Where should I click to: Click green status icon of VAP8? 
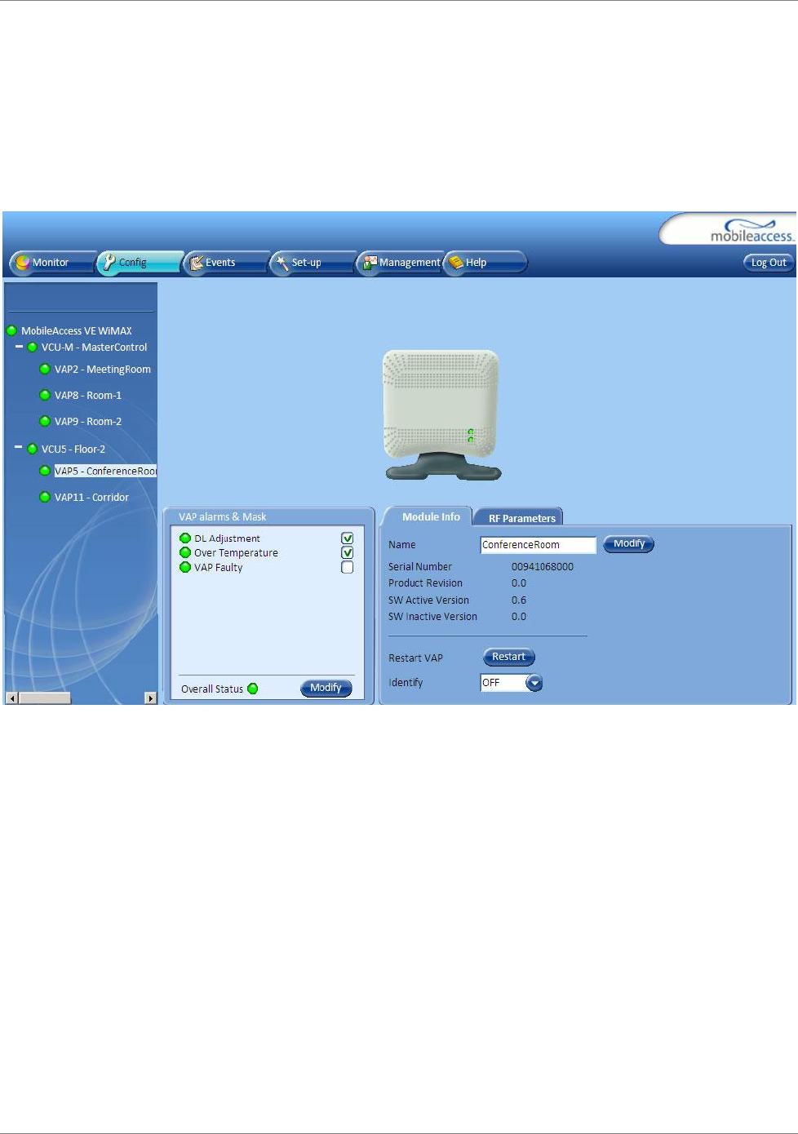coord(45,396)
